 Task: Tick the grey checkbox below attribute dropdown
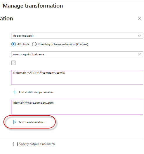13,63
